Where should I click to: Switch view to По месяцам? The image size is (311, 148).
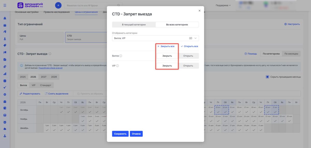coord(291,54)
